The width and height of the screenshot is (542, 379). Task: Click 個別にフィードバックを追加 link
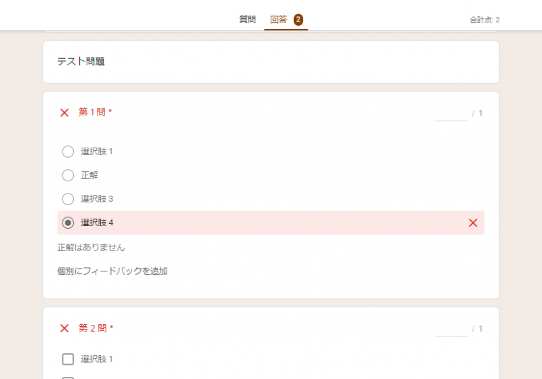112,271
